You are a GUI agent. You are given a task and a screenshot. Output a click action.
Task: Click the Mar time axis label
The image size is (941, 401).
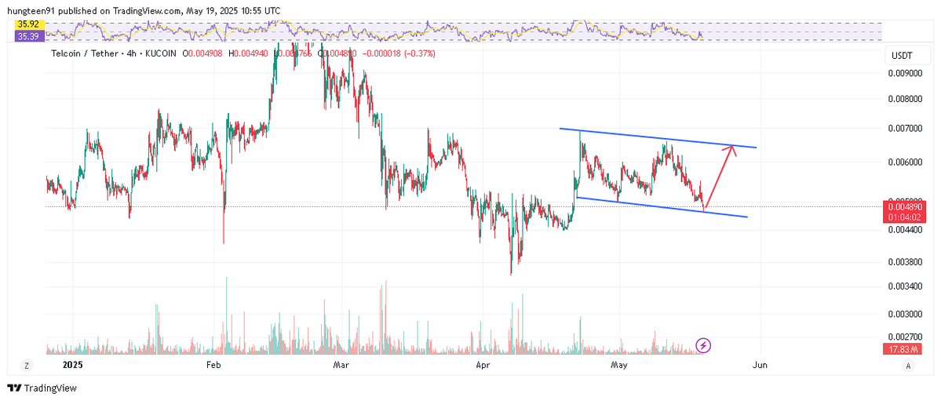341,365
